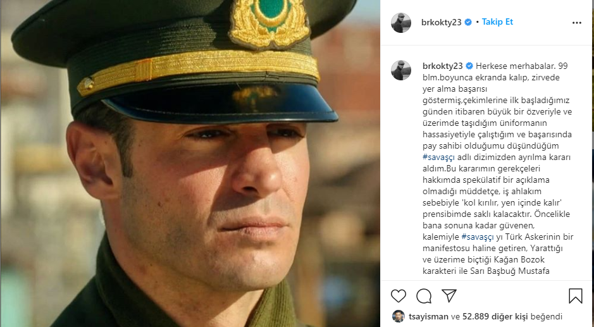Click the verified badge in the caption

tap(469, 66)
